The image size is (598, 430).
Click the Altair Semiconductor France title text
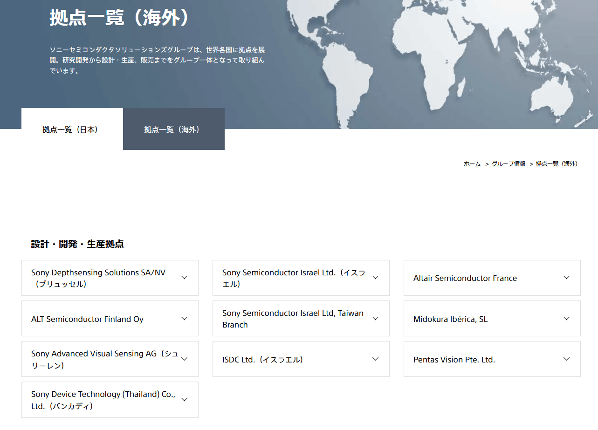click(465, 278)
